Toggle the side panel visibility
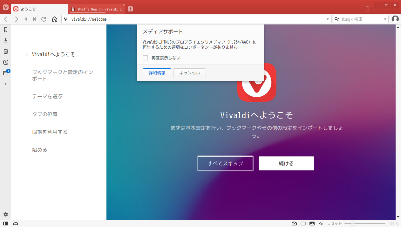Viewport: 401px width, 227px height. coord(6,224)
